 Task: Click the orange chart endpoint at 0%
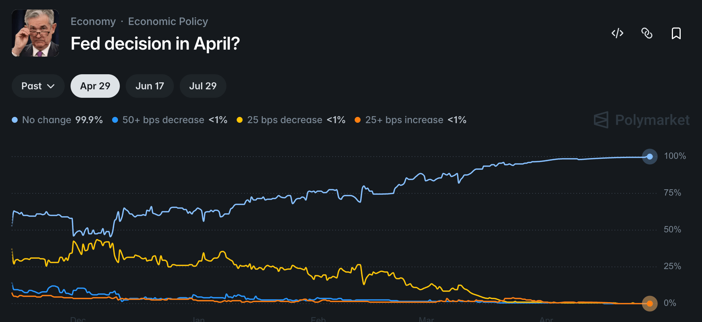[650, 304]
